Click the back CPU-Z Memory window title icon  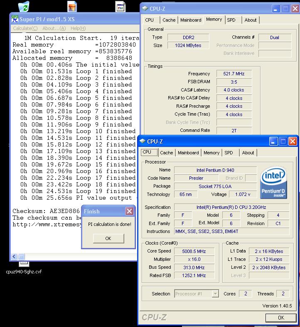pos(145,9)
